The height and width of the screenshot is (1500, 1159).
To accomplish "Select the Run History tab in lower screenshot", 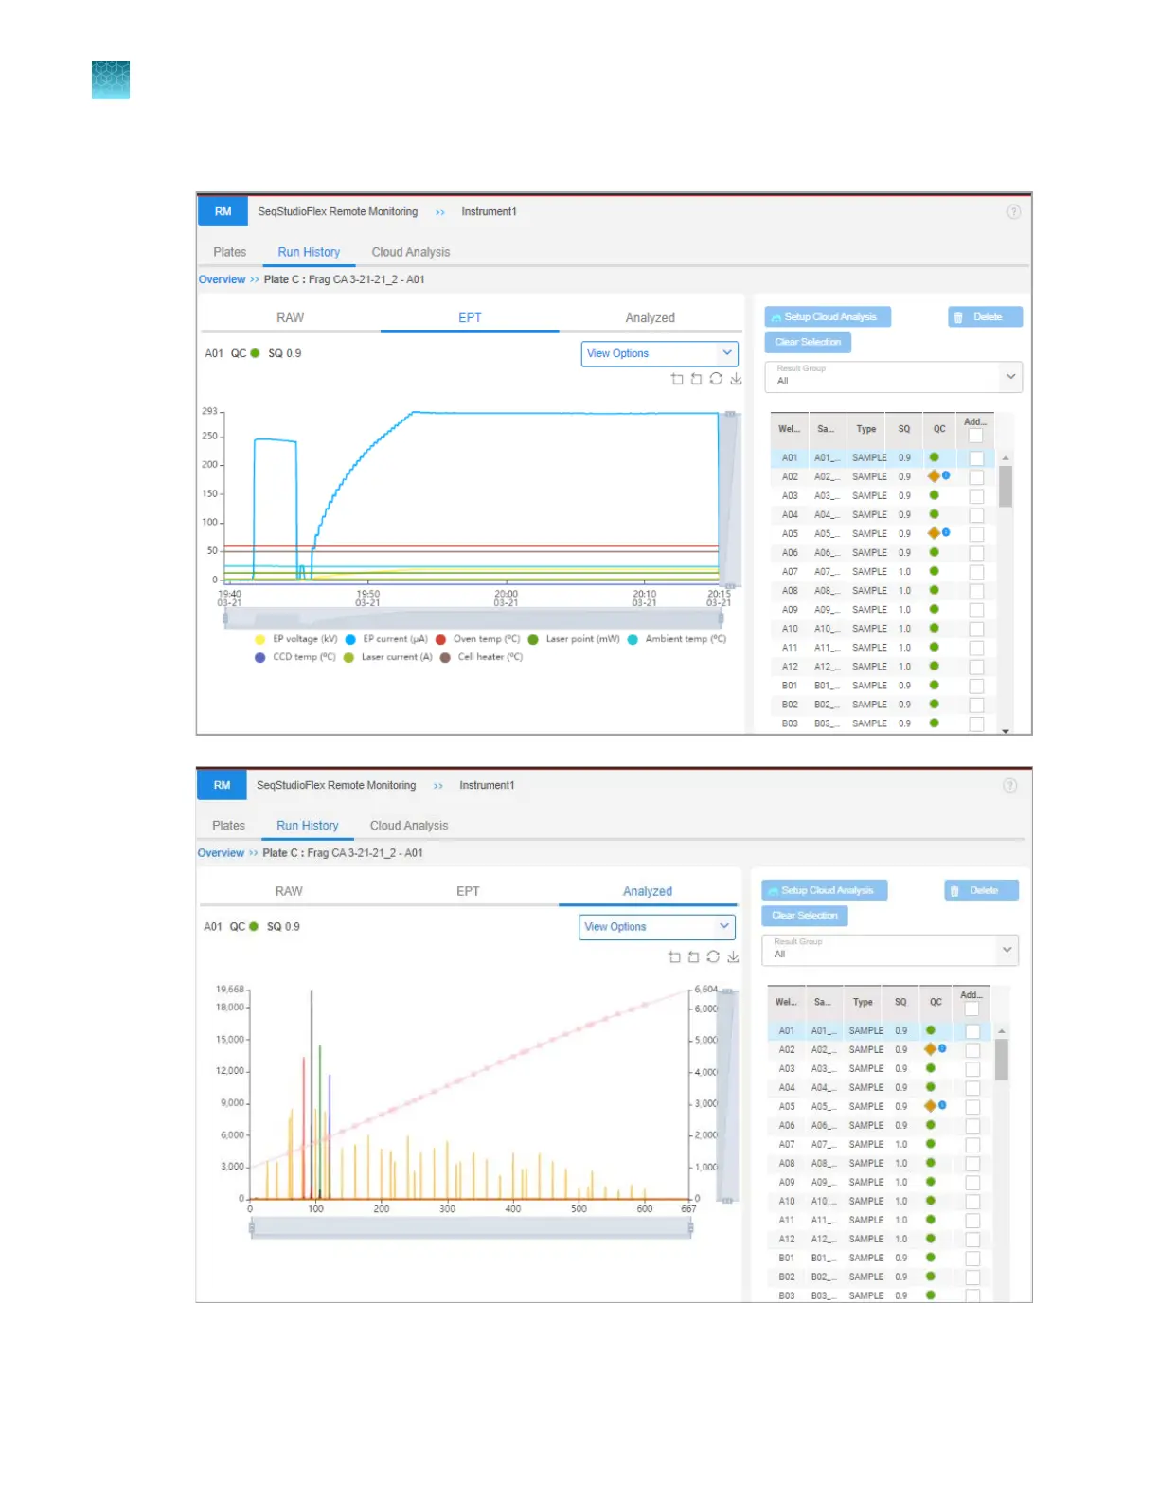I will 308,826.
